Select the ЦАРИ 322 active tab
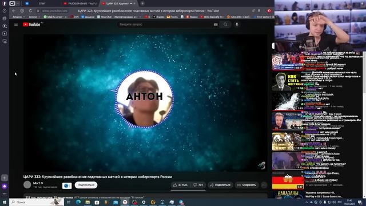The width and height of the screenshot is (366, 206). pyautogui.click(x=118, y=3)
